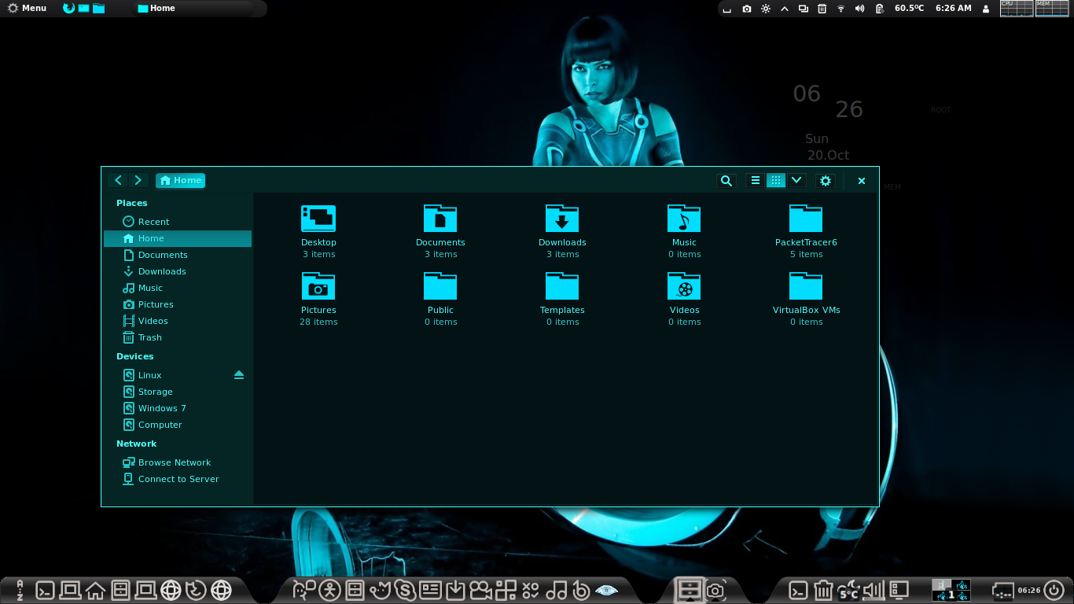Open the home folder dock icon
Image resolution: width=1074 pixels, height=604 pixels.
[x=96, y=590]
